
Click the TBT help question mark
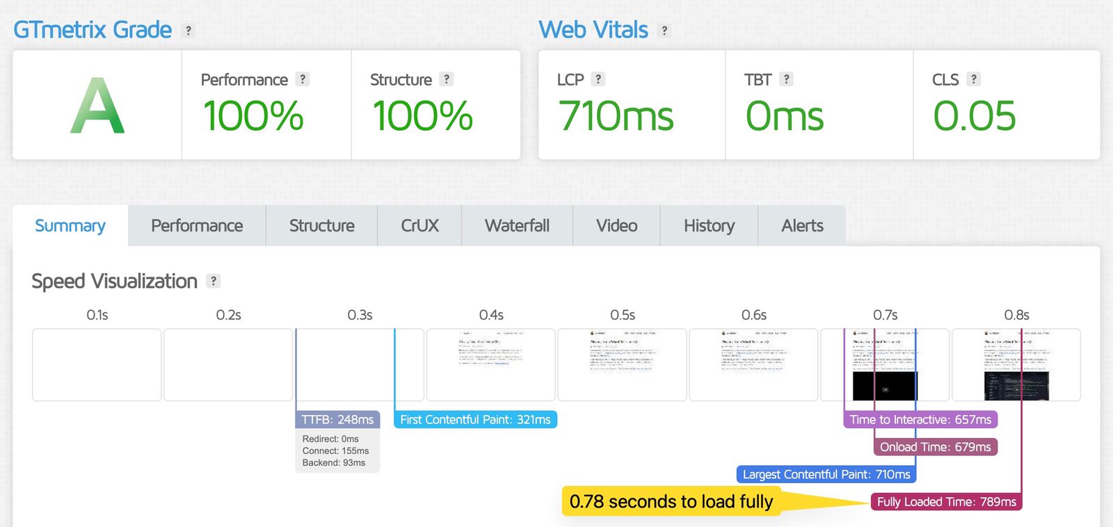[786, 79]
